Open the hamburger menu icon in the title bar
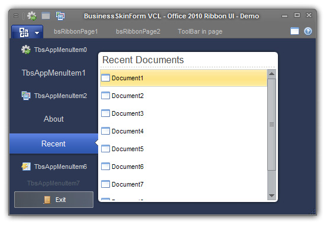Image resolution: width=327 pixels, height=225 pixels. tap(16, 15)
